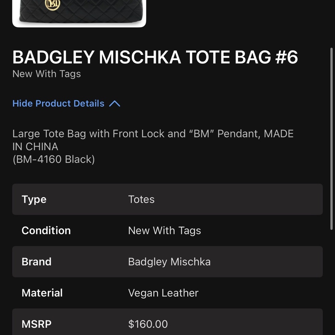Viewport: 335px width, 335px height.
Task: Select the New With Tags table value
Action: 164,230
